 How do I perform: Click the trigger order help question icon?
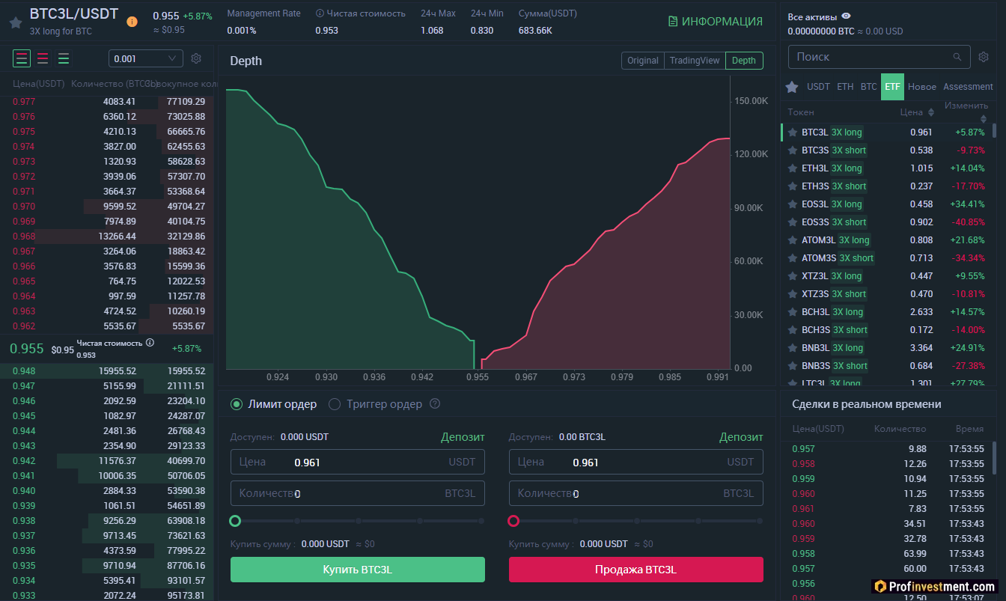tap(435, 404)
